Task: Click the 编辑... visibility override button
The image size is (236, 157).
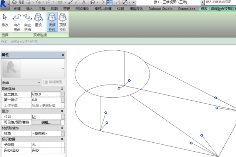Action: tap(46, 122)
